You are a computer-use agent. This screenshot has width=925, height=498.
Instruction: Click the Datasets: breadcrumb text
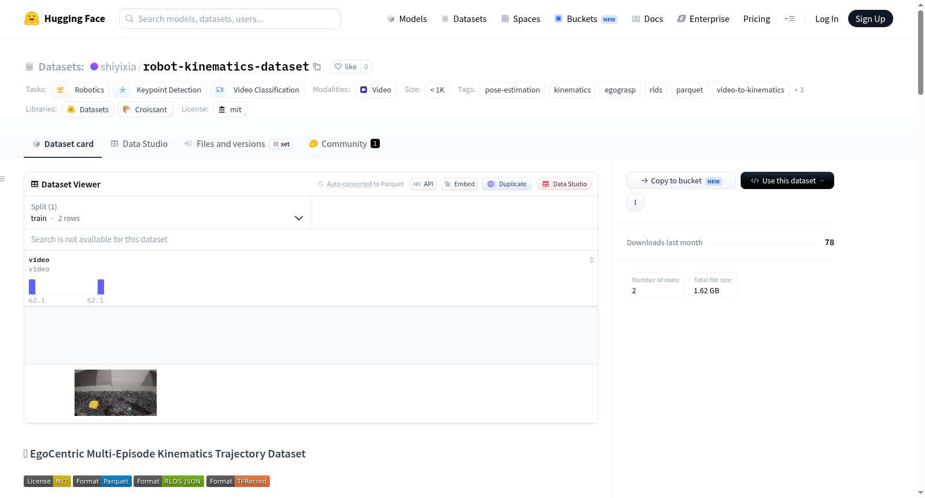tap(61, 67)
